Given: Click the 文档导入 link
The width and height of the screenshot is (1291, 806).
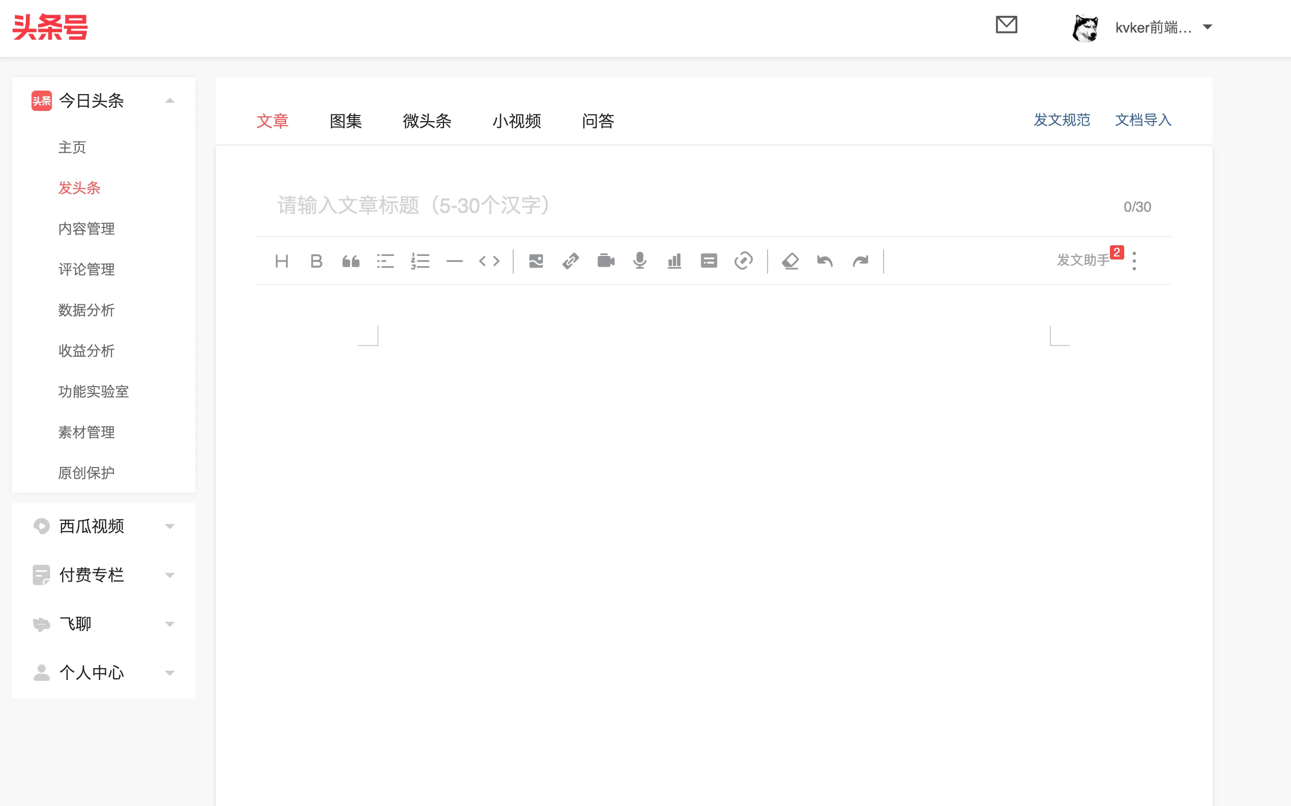Looking at the screenshot, I should (x=1143, y=120).
